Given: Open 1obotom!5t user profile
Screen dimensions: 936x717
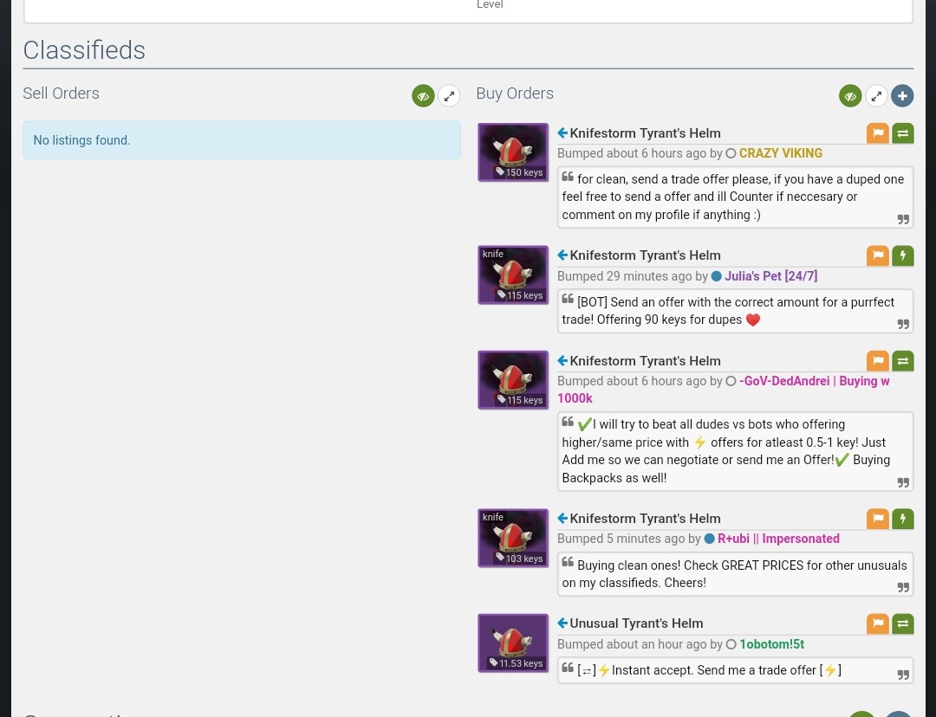Looking at the screenshot, I should [772, 644].
